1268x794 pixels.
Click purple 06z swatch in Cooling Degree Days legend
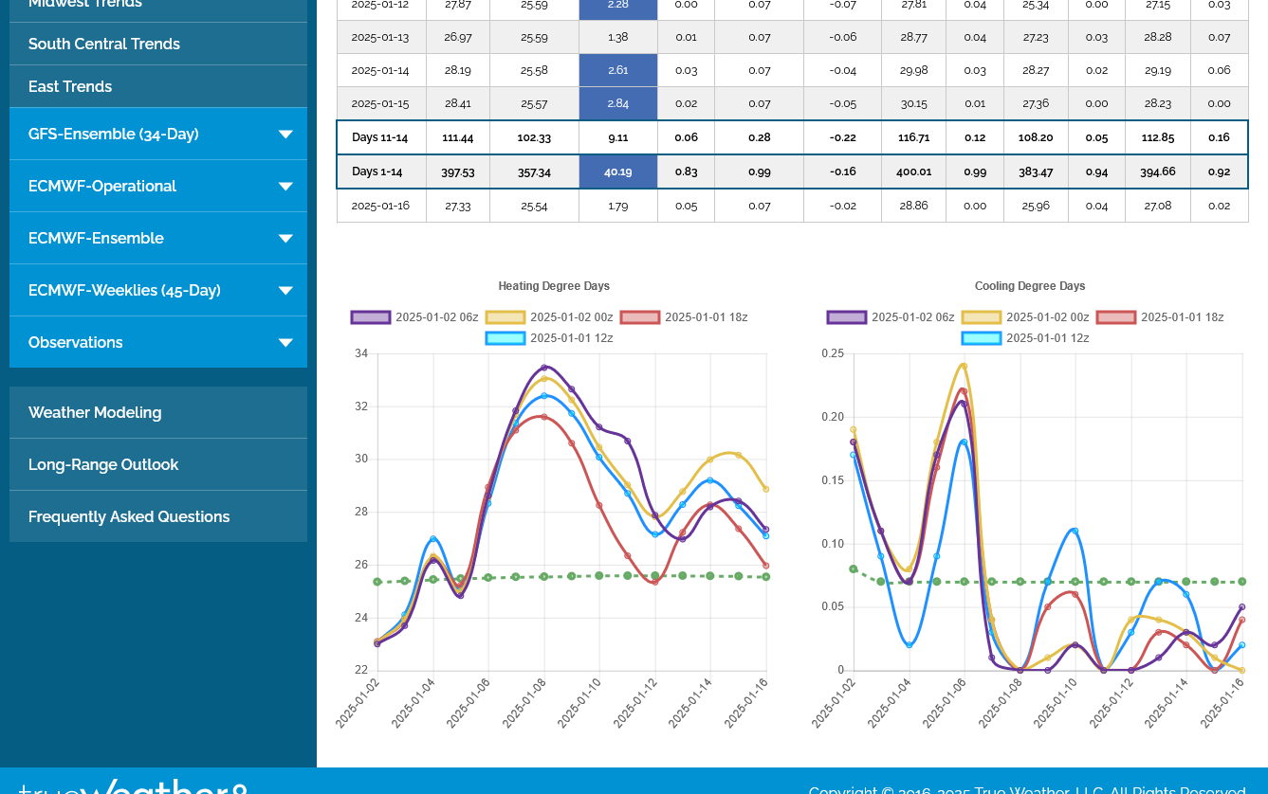click(846, 317)
